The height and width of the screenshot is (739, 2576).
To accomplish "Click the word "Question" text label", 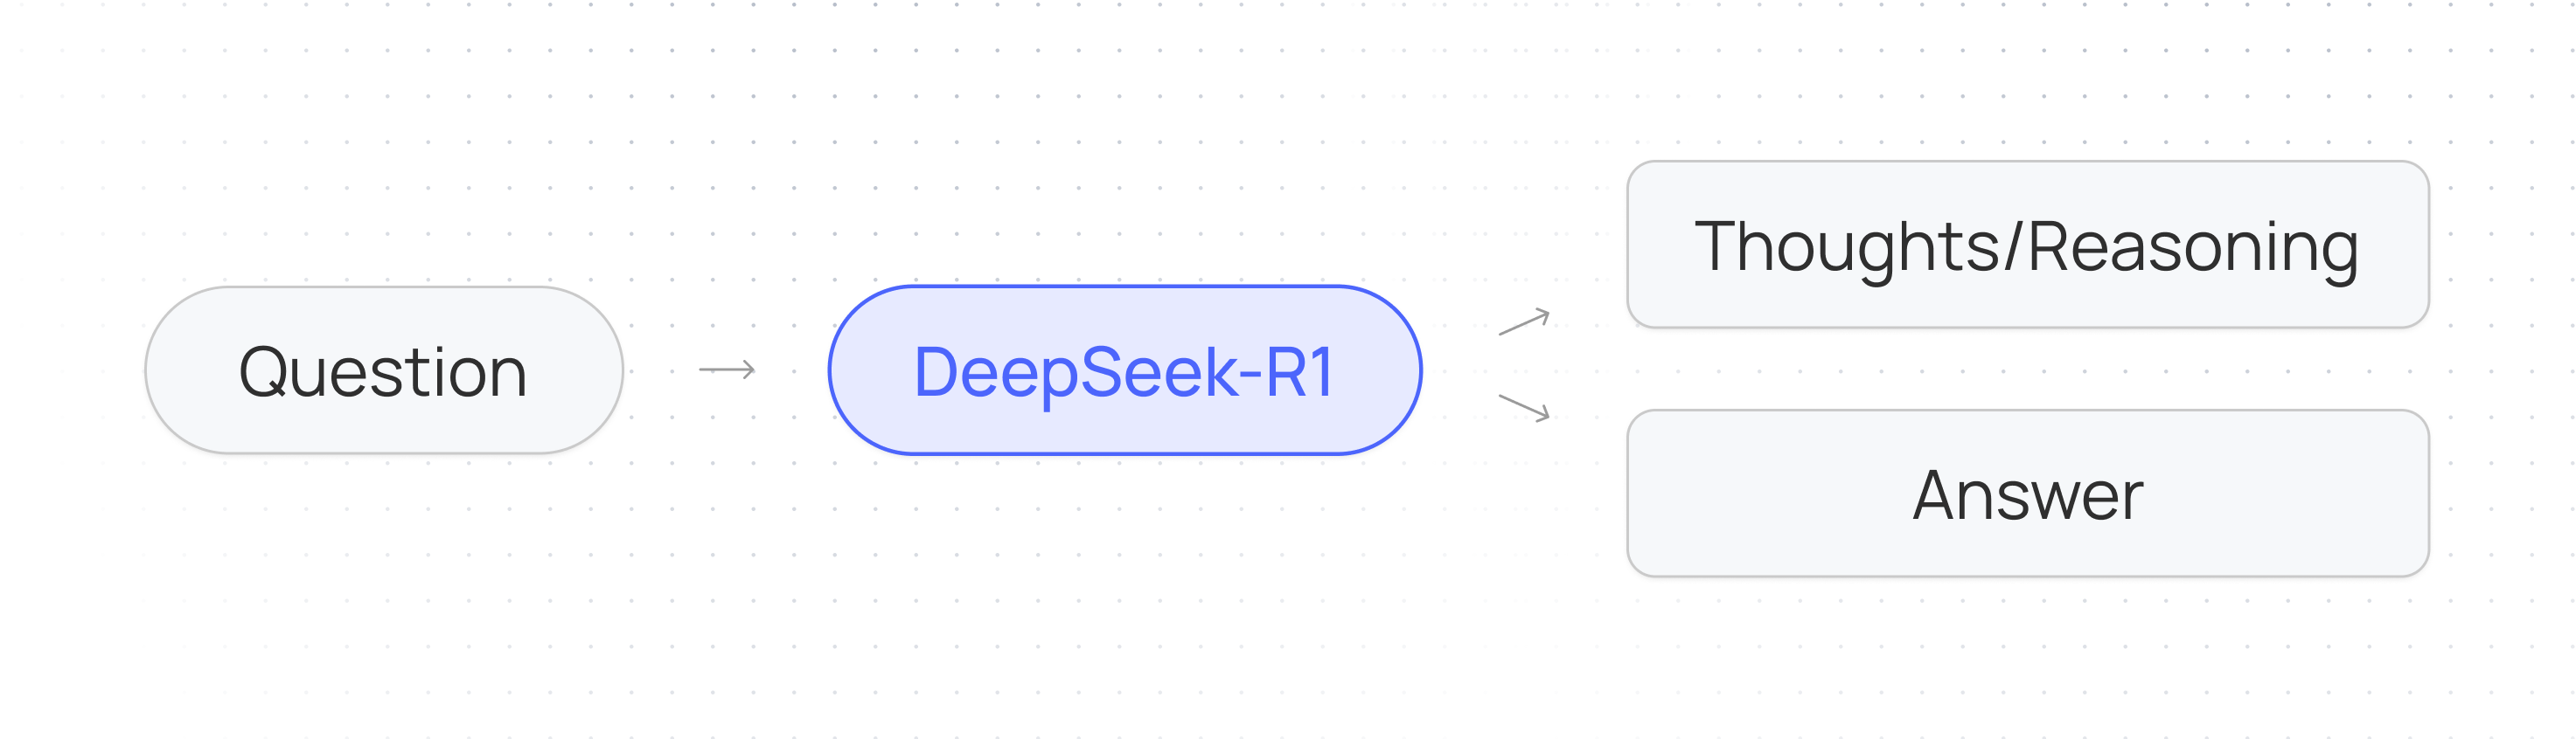I will pos(383,371).
